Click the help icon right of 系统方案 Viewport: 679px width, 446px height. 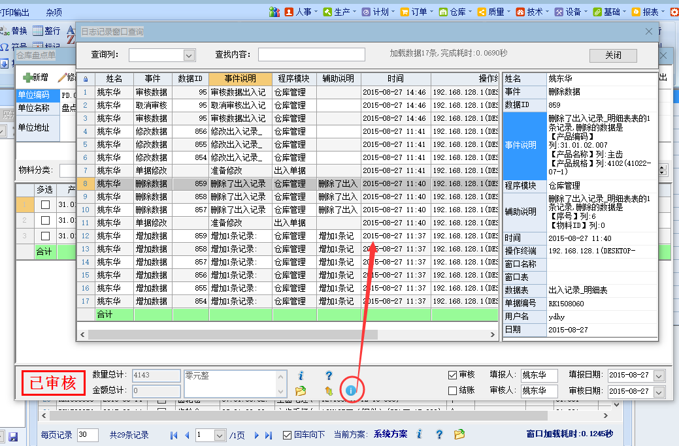click(x=439, y=434)
